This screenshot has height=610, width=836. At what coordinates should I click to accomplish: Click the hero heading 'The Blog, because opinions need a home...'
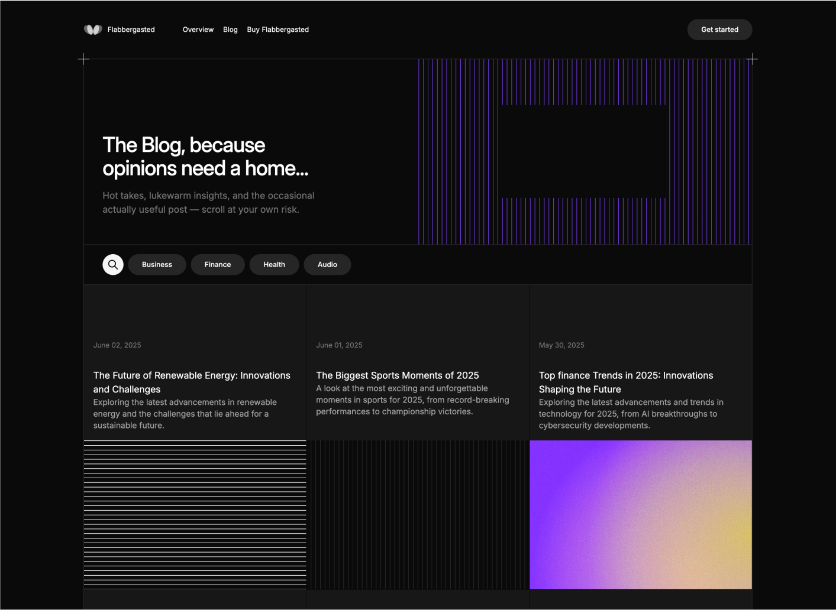[205, 157]
